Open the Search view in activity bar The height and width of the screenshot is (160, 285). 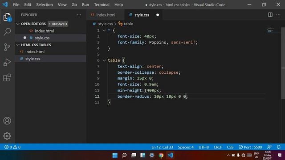pos(7,32)
